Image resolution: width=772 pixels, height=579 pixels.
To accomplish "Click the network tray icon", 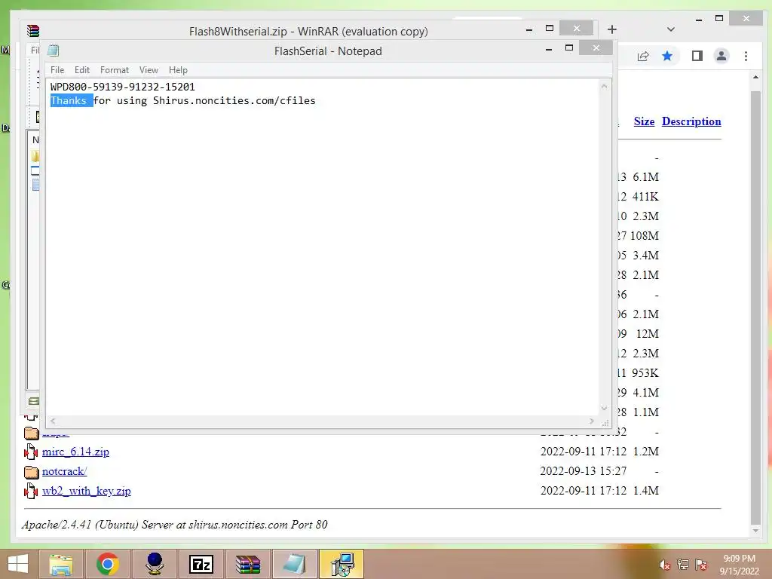I will (683, 565).
